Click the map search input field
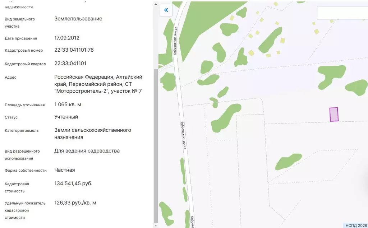The width and height of the screenshot is (368, 228). pyautogui.click(x=342, y=13)
